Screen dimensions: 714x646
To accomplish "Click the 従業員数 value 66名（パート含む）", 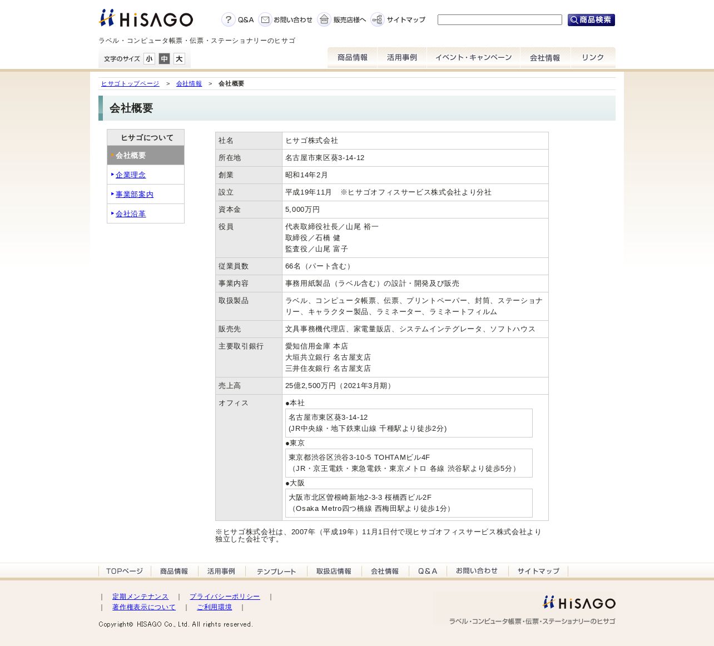I will pyautogui.click(x=320, y=266).
